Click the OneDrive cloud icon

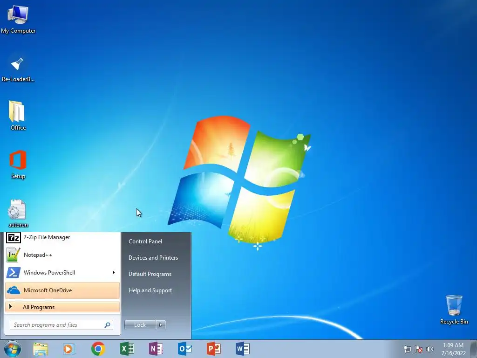(x=14, y=290)
